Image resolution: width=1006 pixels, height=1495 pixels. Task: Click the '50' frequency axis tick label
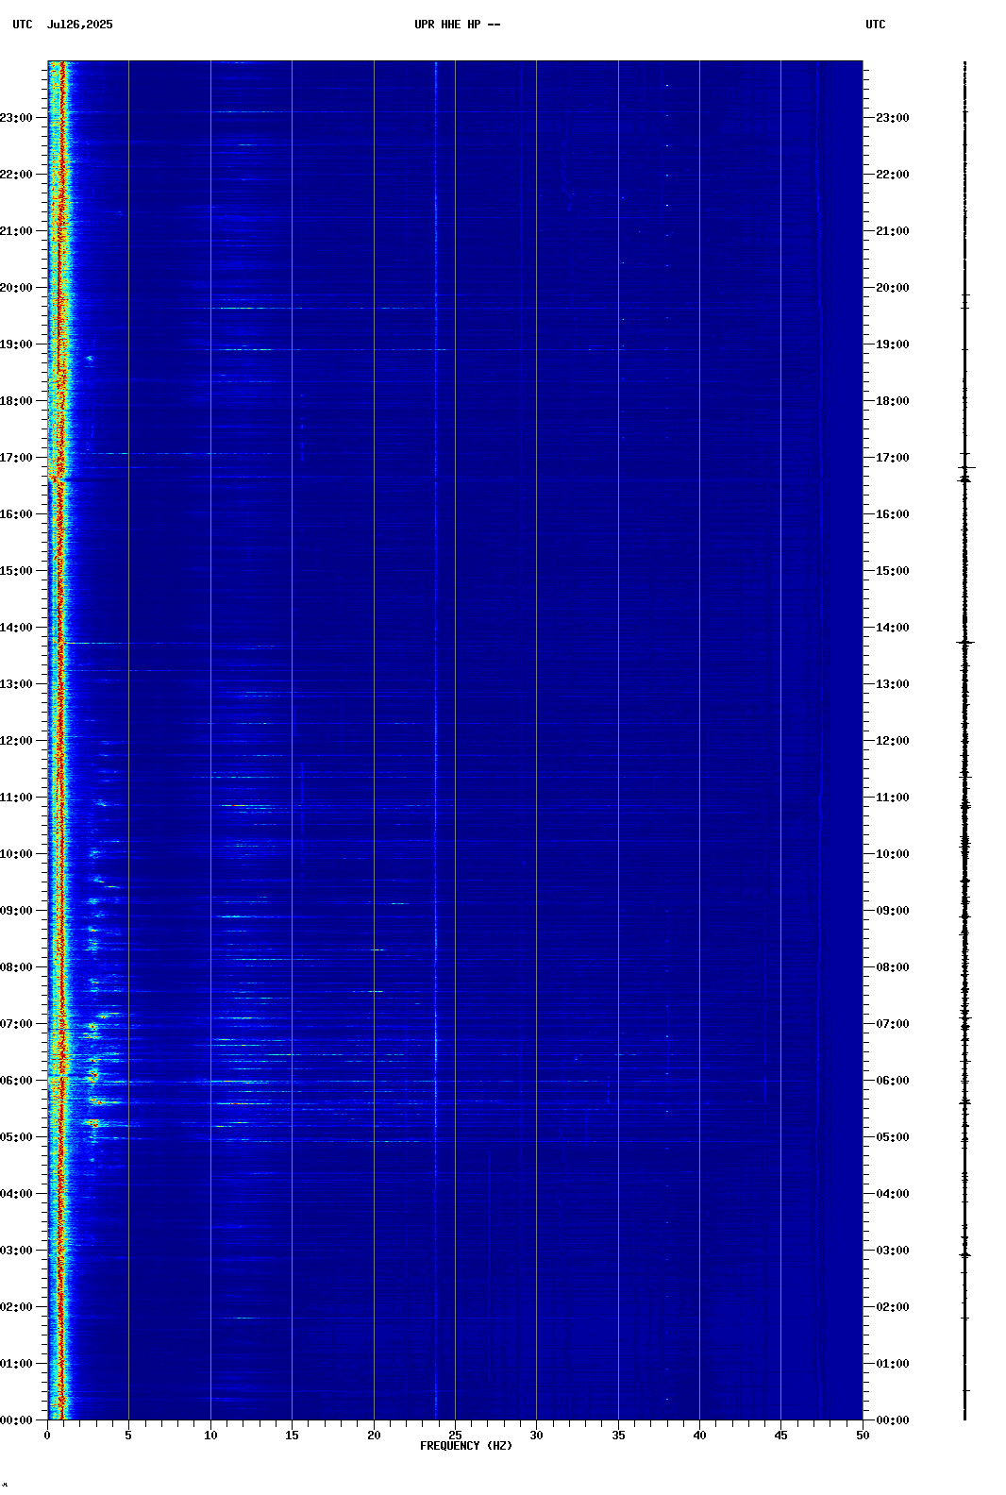[863, 1436]
